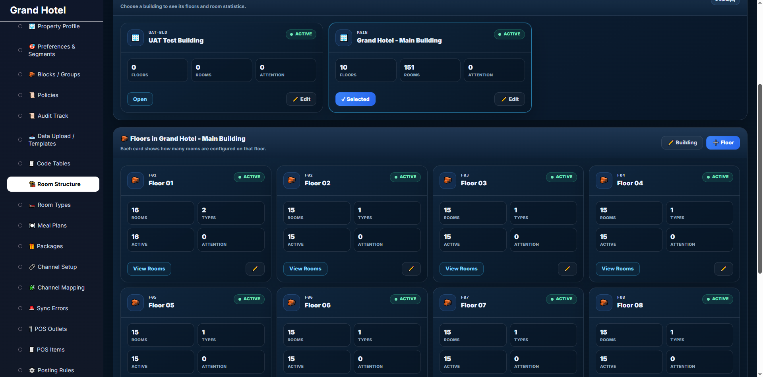Open Channel Mapping

pyautogui.click(x=53, y=288)
